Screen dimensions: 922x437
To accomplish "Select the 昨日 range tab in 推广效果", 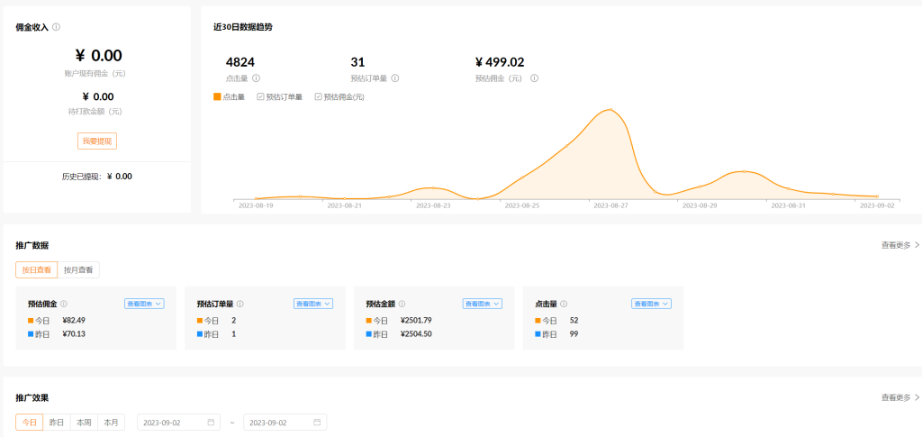I will pos(57,423).
